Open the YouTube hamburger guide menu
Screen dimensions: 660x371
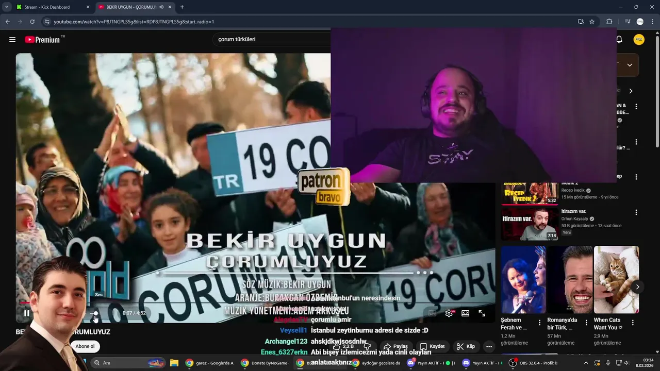tap(12, 40)
